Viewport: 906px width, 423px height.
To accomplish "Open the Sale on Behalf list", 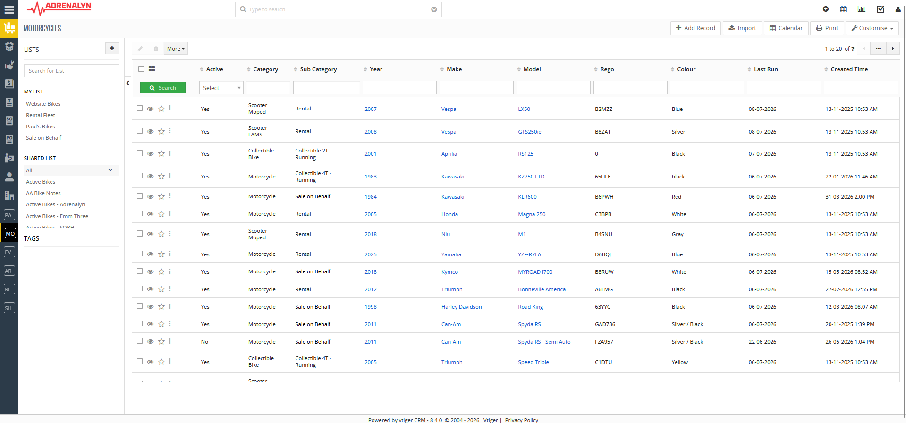I will pyautogui.click(x=44, y=138).
